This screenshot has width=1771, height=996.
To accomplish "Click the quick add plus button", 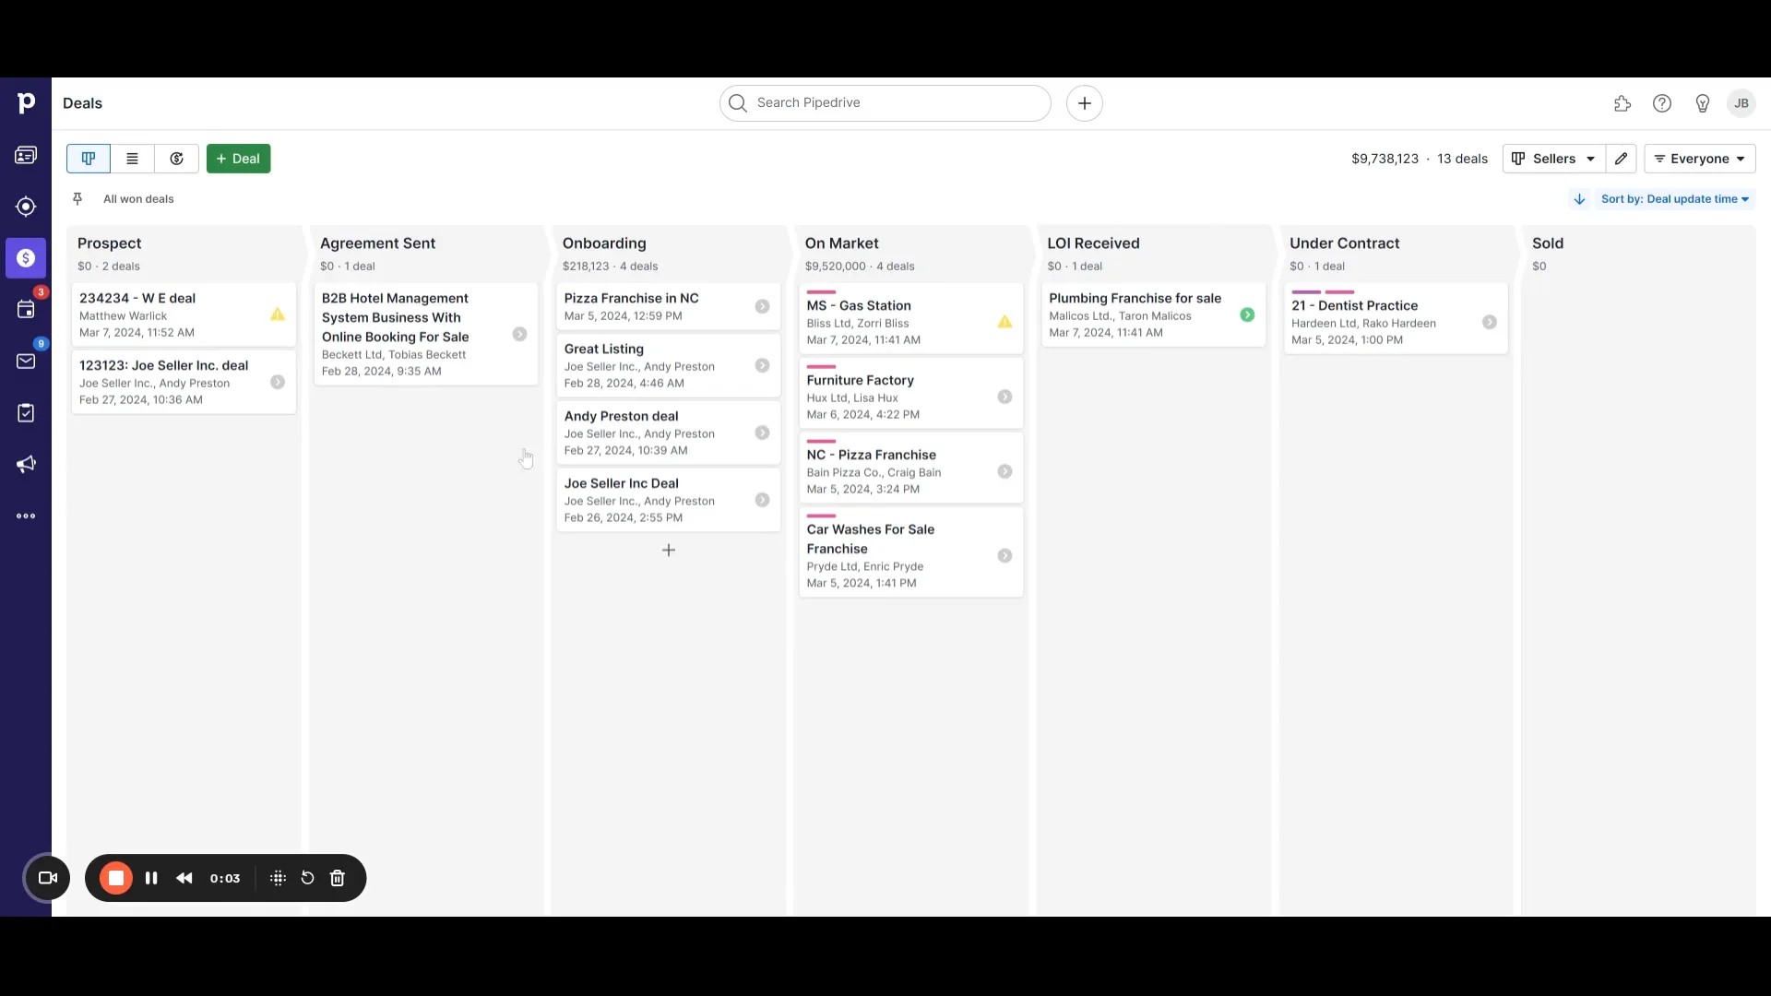I will pos(1085,103).
